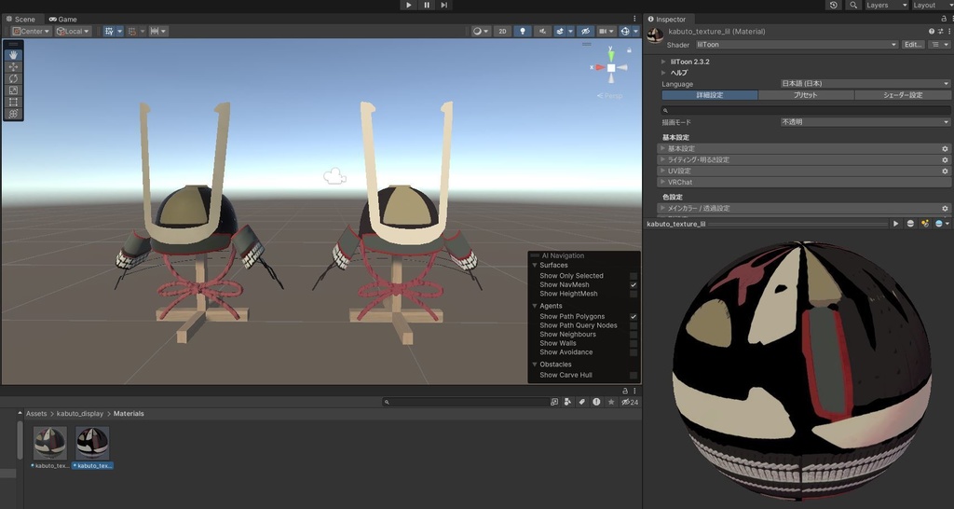
Task: Switch to the Game tab
Action: [63, 19]
